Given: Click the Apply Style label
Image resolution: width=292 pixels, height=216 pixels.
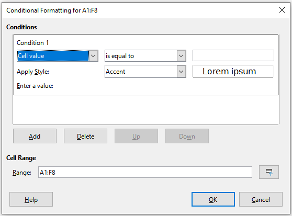Looking at the screenshot, I should 33,72.
